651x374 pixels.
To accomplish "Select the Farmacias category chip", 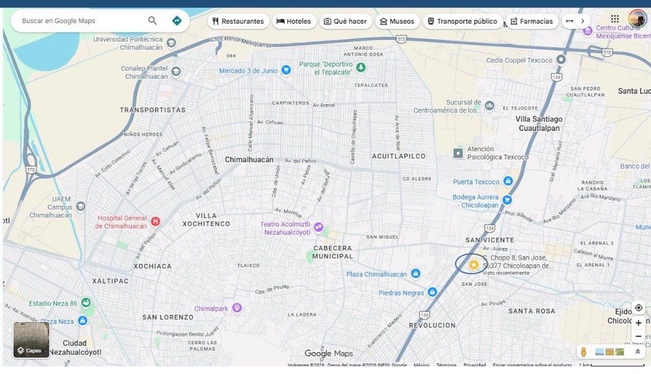I will (532, 21).
